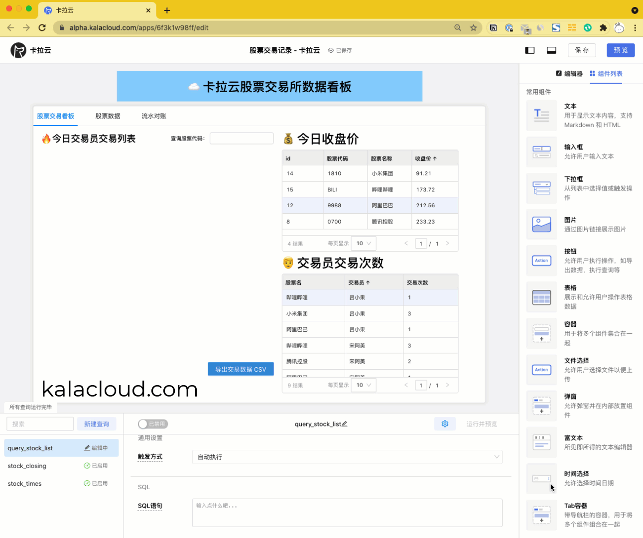Select the 按钮 button component icon
Viewport: 643px width, 538px height.
point(541,261)
